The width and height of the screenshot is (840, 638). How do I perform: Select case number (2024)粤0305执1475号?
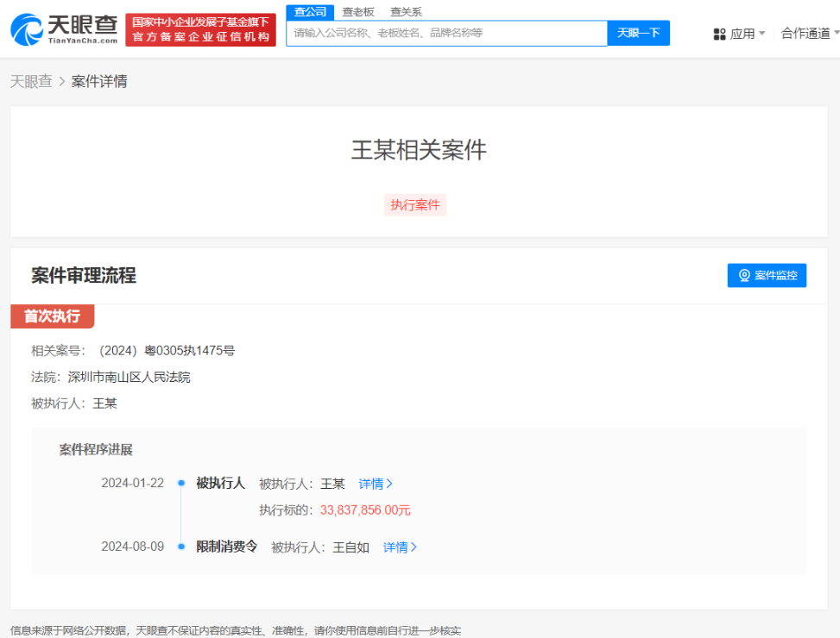167,351
